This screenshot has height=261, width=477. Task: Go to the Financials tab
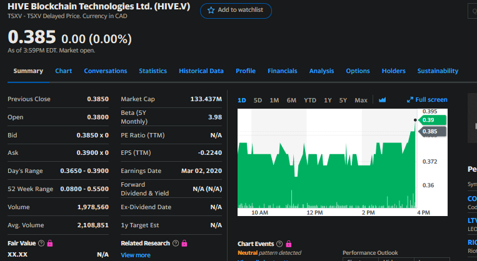pos(282,71)
